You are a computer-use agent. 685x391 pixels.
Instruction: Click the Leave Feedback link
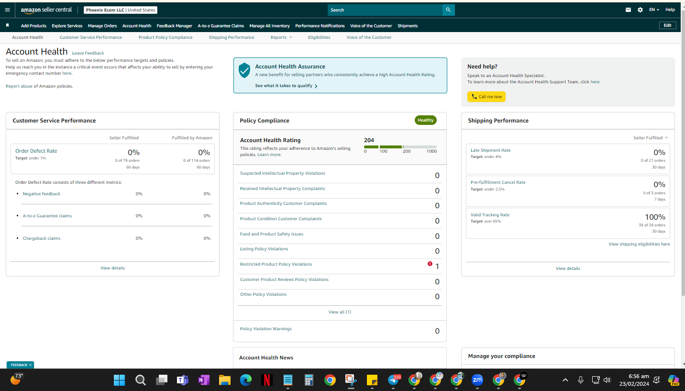(88, 53)
